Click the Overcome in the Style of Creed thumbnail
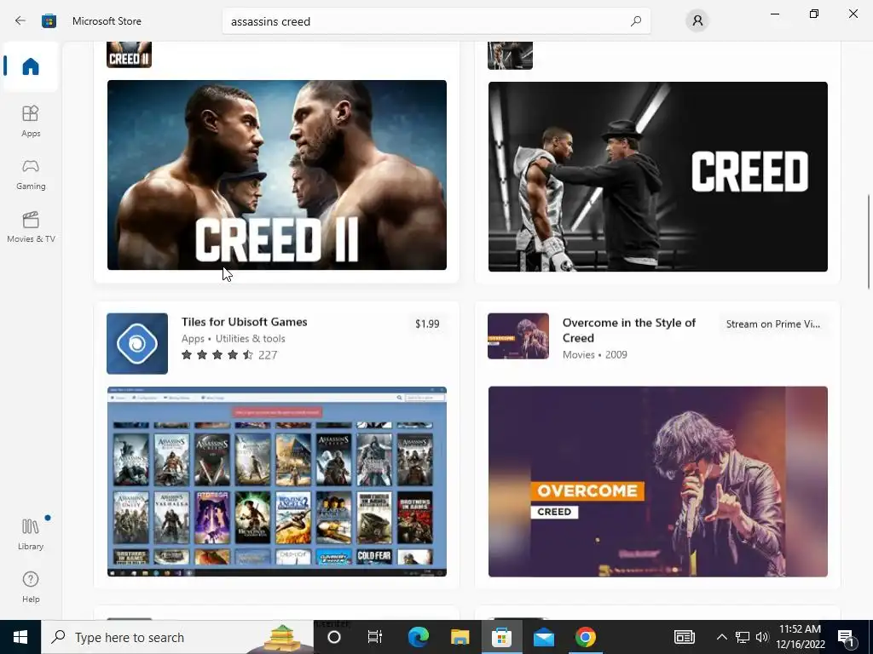This screenshot has width=873, height=654. tap(518, 336)
